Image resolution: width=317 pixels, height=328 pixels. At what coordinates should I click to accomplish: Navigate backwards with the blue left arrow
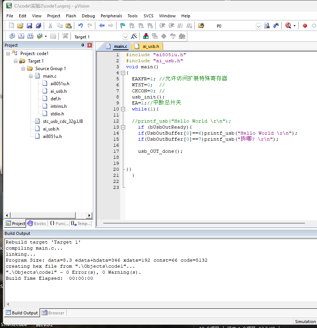tap(102, 26)
